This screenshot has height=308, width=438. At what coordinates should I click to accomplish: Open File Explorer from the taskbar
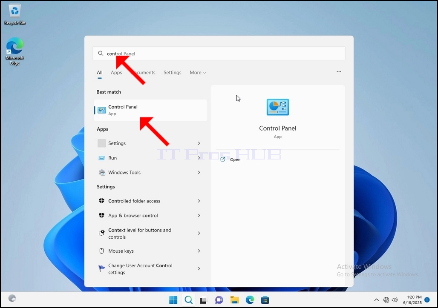coord(234,300)
